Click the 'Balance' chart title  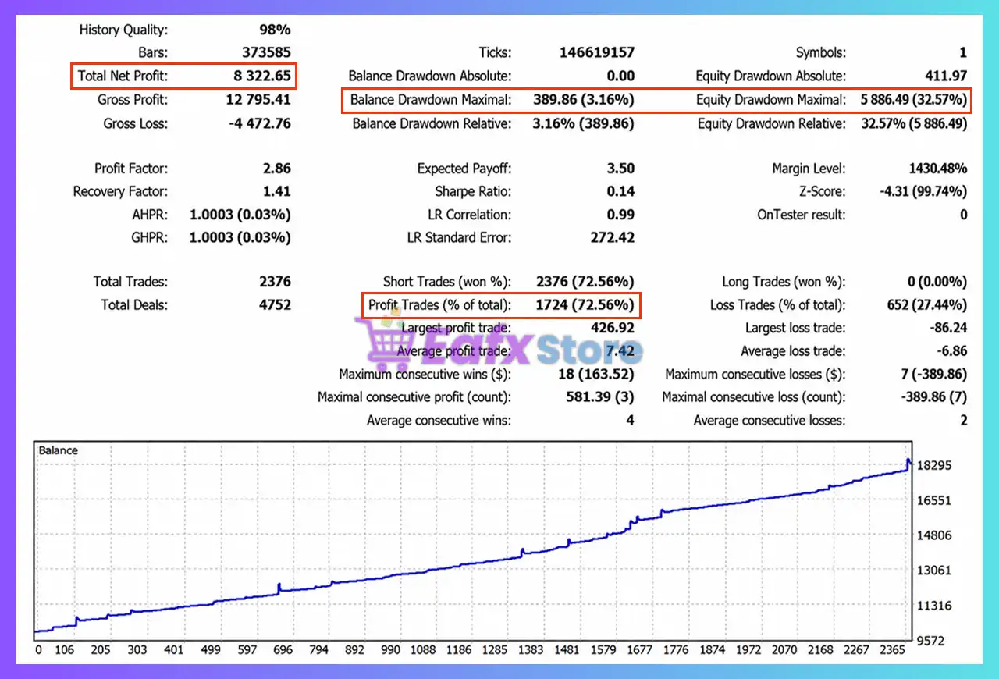(59, 450)
